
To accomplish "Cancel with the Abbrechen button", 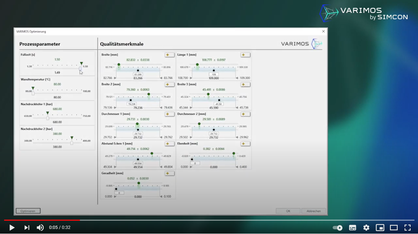I will (x=313, y=211).
